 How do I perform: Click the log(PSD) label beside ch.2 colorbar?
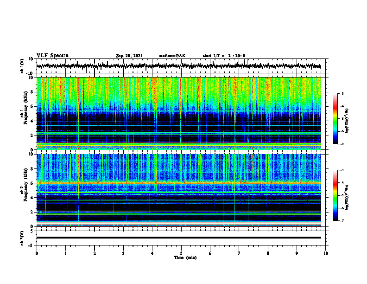(x=347, y=197)
